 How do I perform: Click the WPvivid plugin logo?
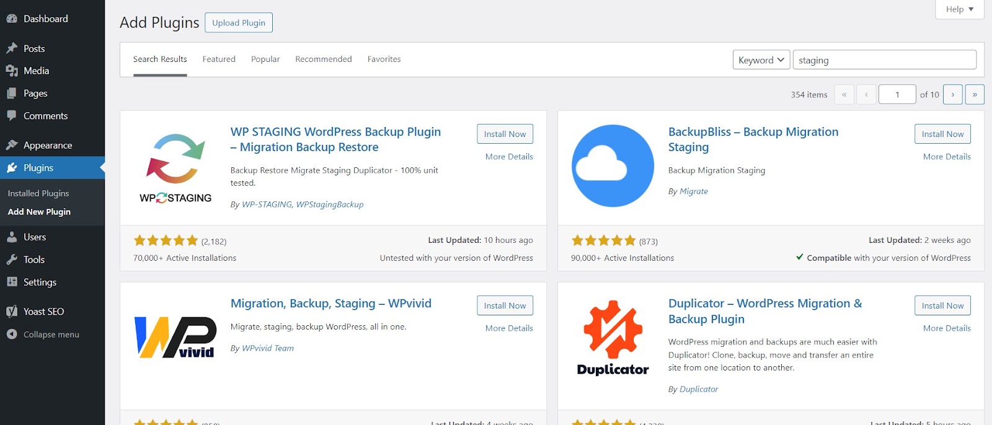pos(175,337)
